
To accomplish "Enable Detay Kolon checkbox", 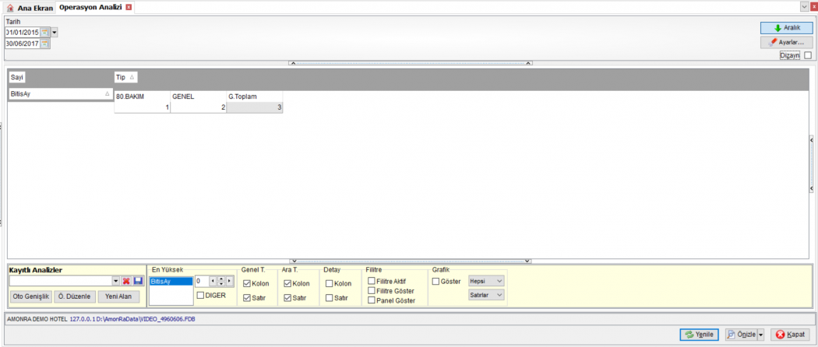I will [x=330, y=284].
